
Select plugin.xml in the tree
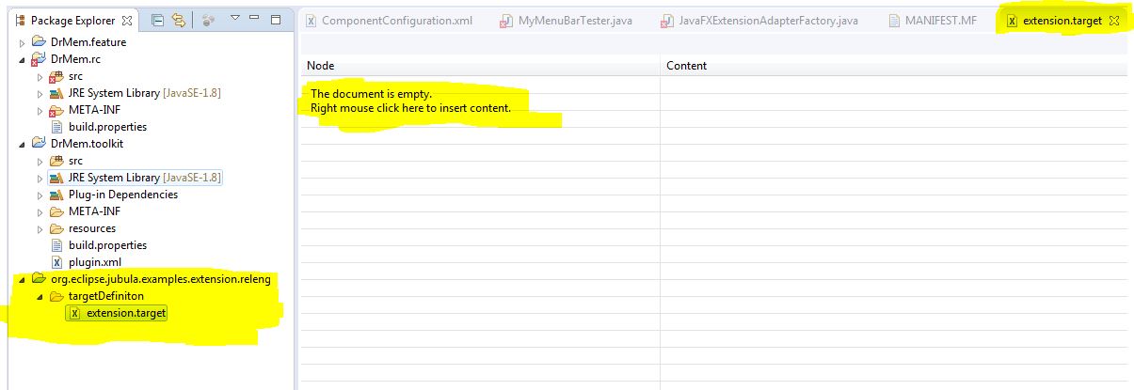point(95,262)
